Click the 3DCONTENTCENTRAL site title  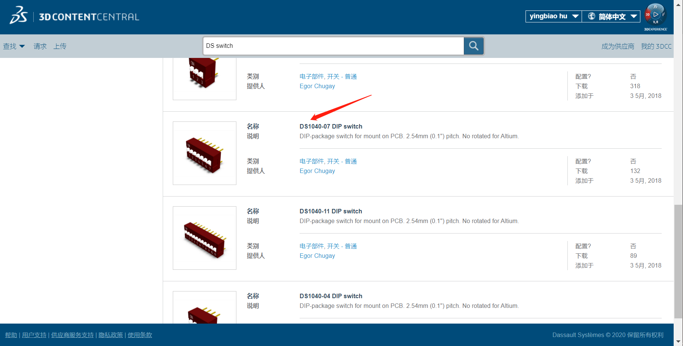click(x=89, y=17)
